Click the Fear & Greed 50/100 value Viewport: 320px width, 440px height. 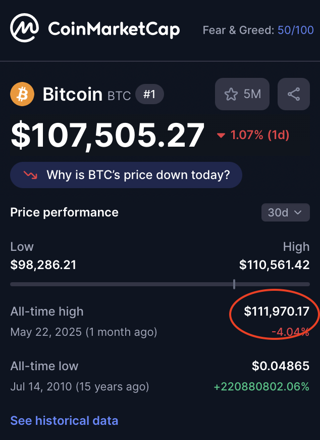coord(296,30)
